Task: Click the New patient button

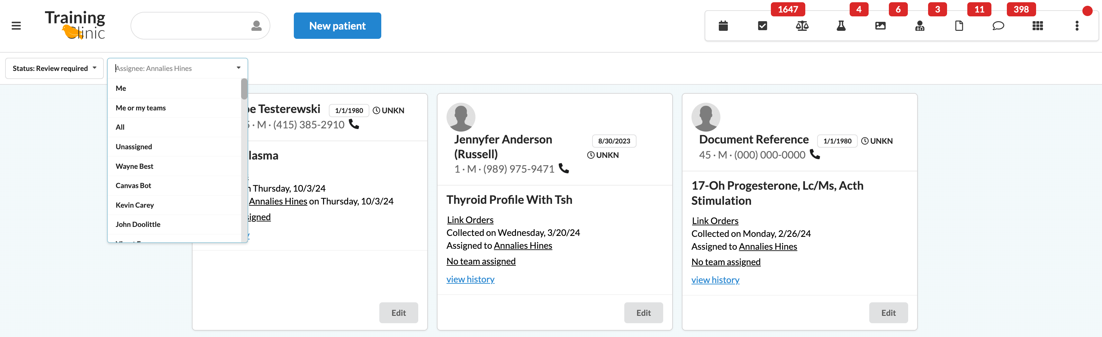Action: [337, 26]
